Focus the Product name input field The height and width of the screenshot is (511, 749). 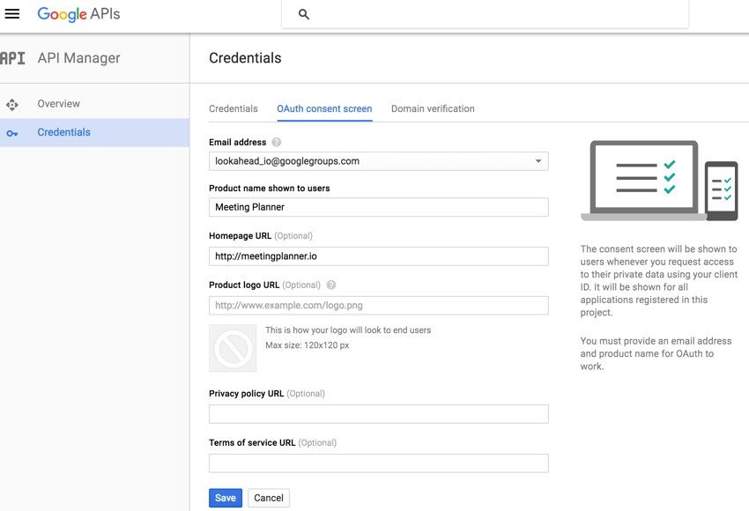click(378, 207)
